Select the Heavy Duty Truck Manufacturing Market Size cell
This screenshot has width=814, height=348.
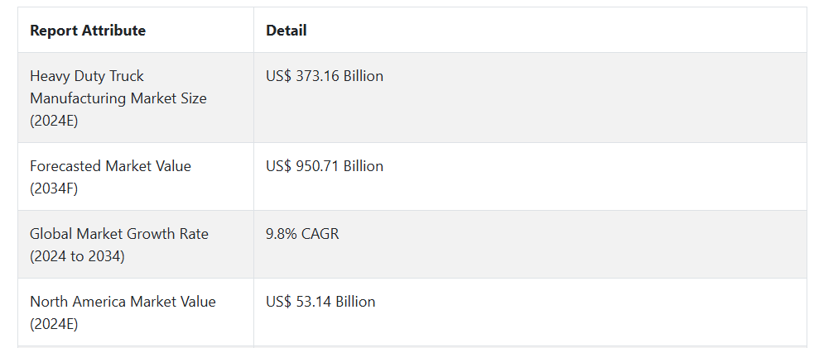coord(136,98)
